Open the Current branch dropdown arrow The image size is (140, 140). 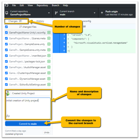[x=95, y=13]
